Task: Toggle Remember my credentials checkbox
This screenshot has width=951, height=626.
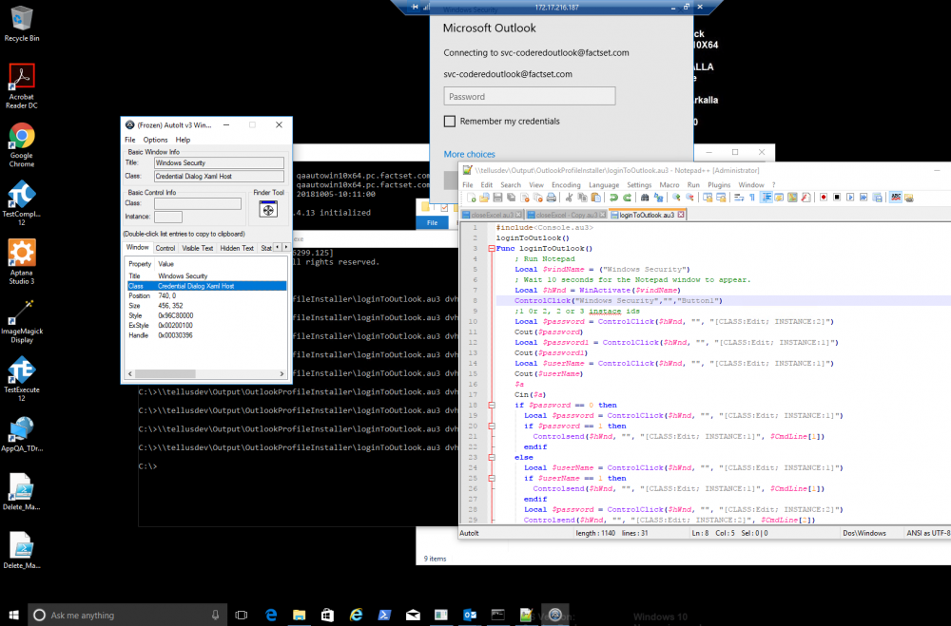Action: click(x=450, y=122)
